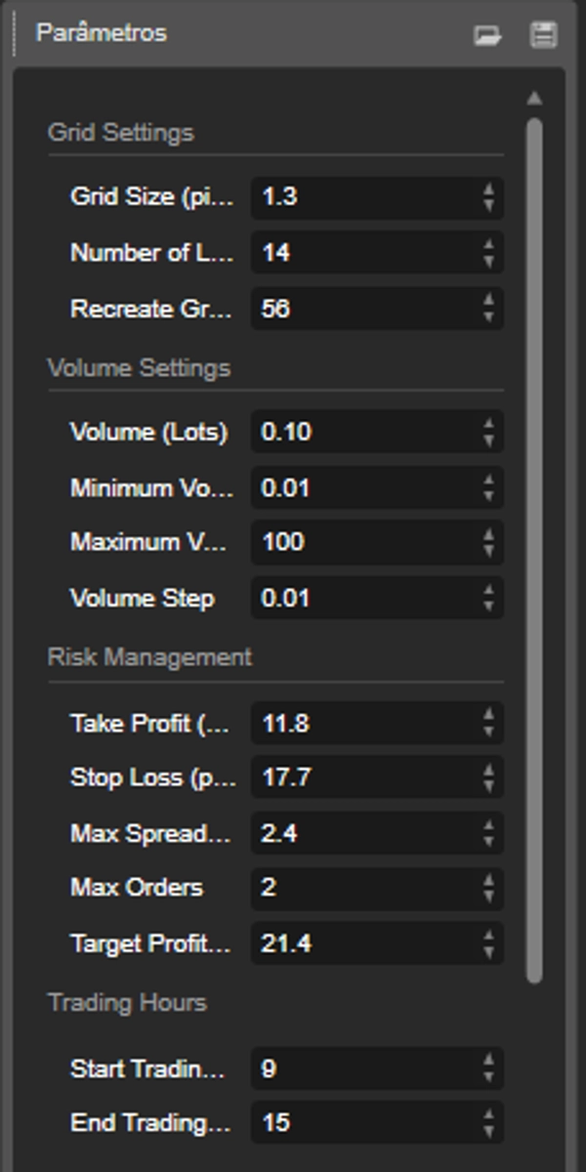586x1172 pixels.
Task: Click the save parameters disk icon
Action: point(543,35)
